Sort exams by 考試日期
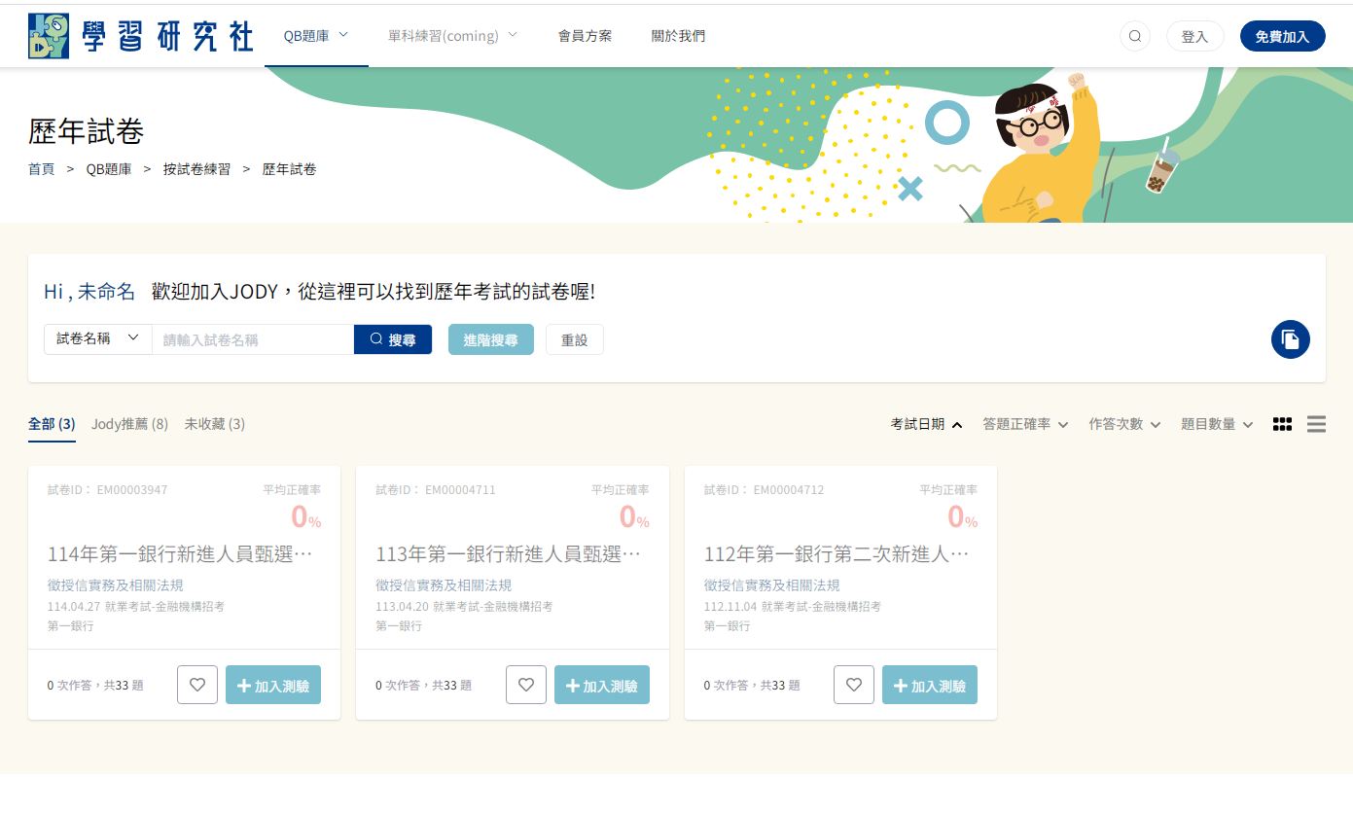The width and height of the screenshot is (1353, 815). (x=926, y=424)
